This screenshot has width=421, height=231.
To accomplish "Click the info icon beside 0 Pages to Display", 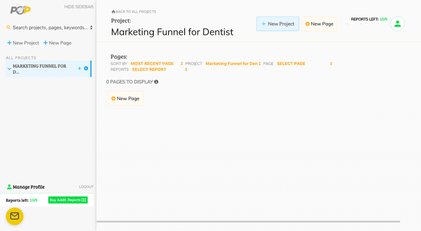I will point(156,82).
